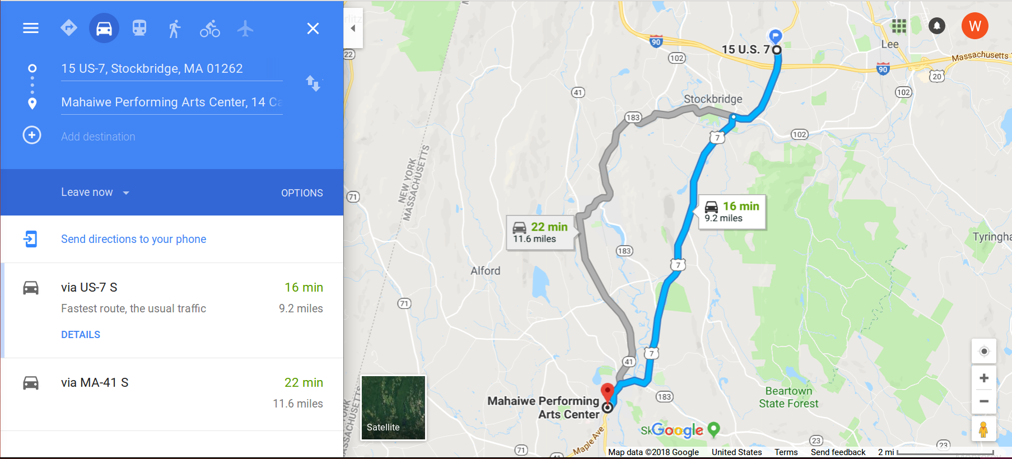The width and height of the screenshot is (1012, 459).
Task: Choose the via US-7 S route
Action: point(172,310)
